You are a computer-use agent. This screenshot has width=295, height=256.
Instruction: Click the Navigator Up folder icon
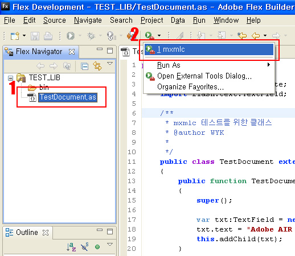(67, 66)
